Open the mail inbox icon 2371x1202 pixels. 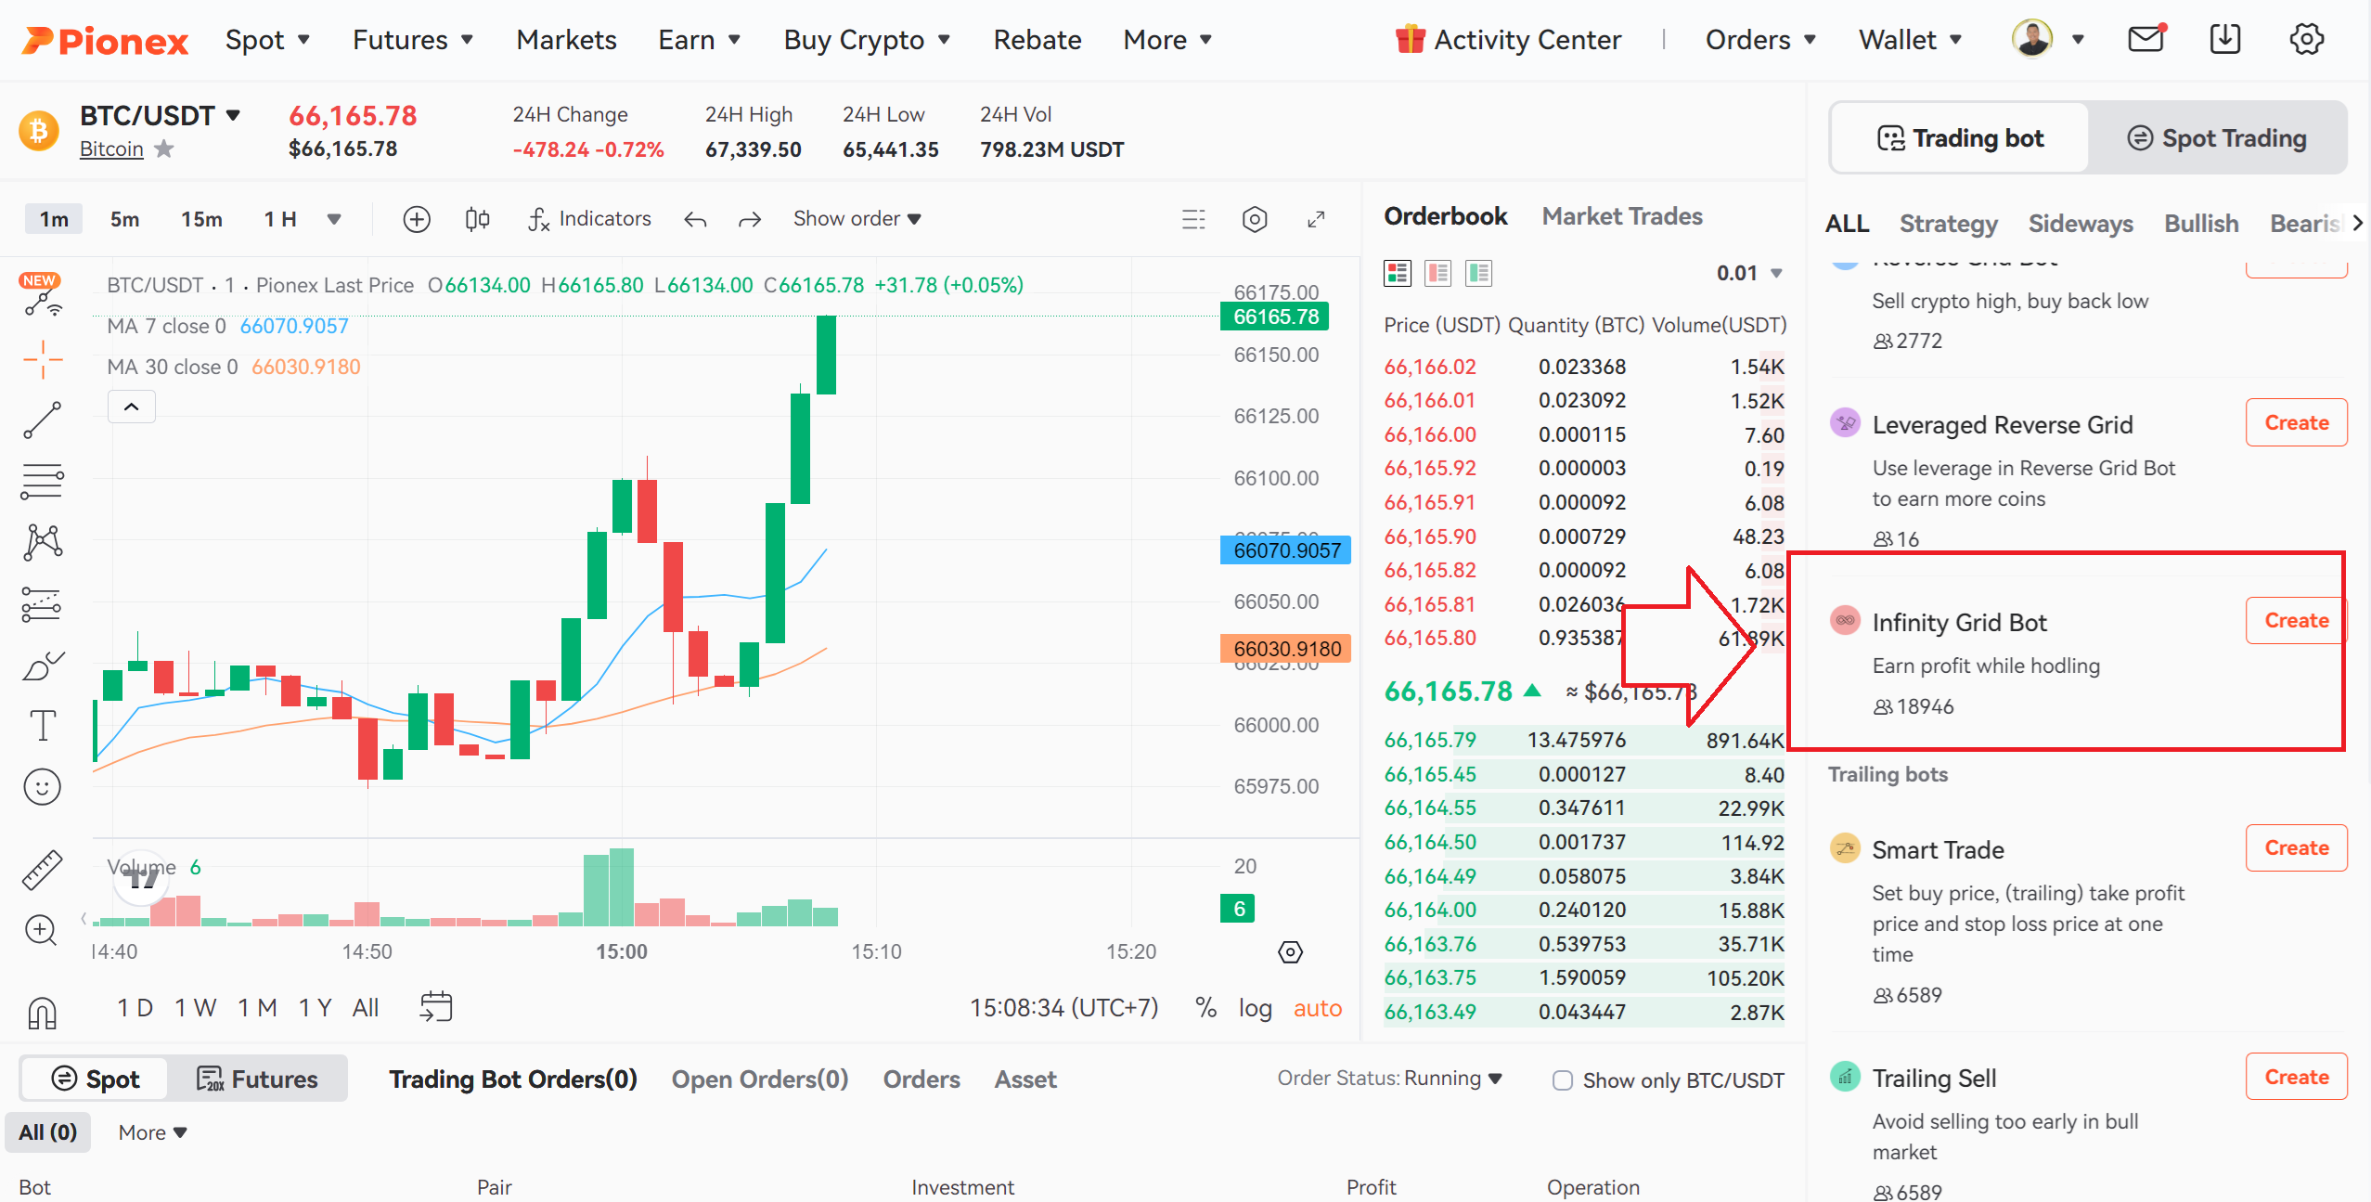[x=2145, y=39]
